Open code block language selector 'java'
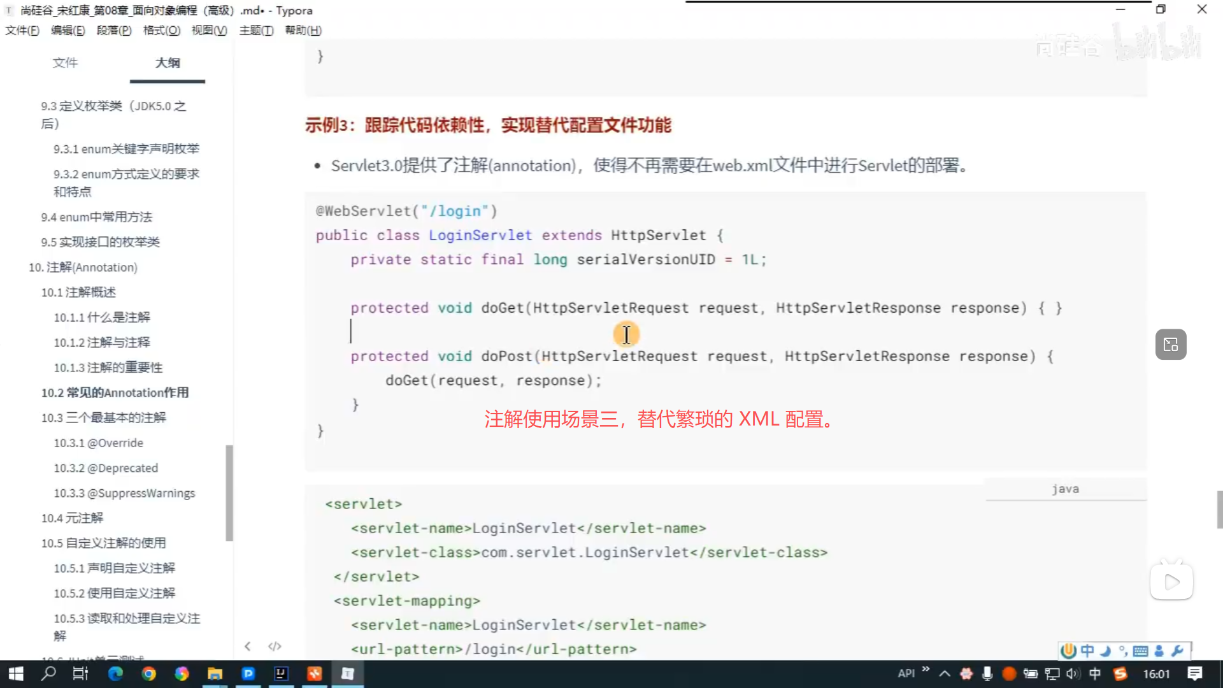 [1065, 489]
